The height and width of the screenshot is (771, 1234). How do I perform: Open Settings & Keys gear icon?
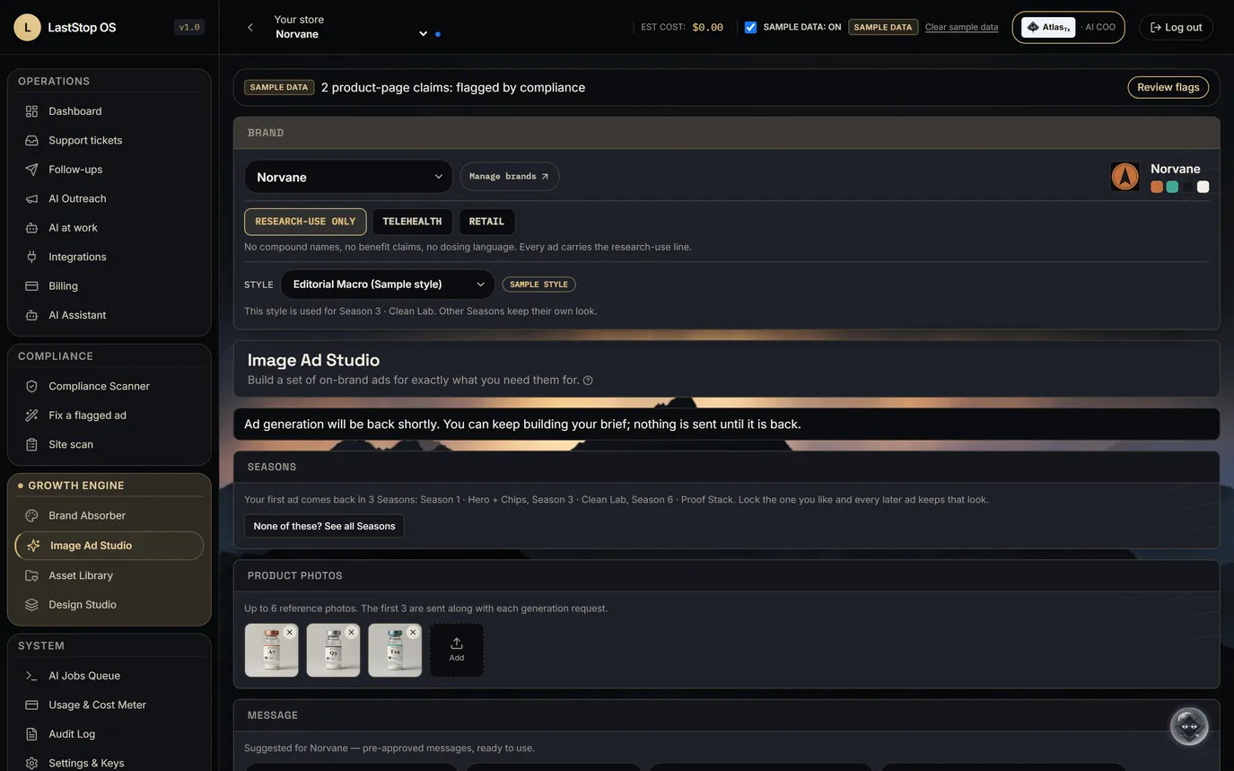tap(31, 763)
